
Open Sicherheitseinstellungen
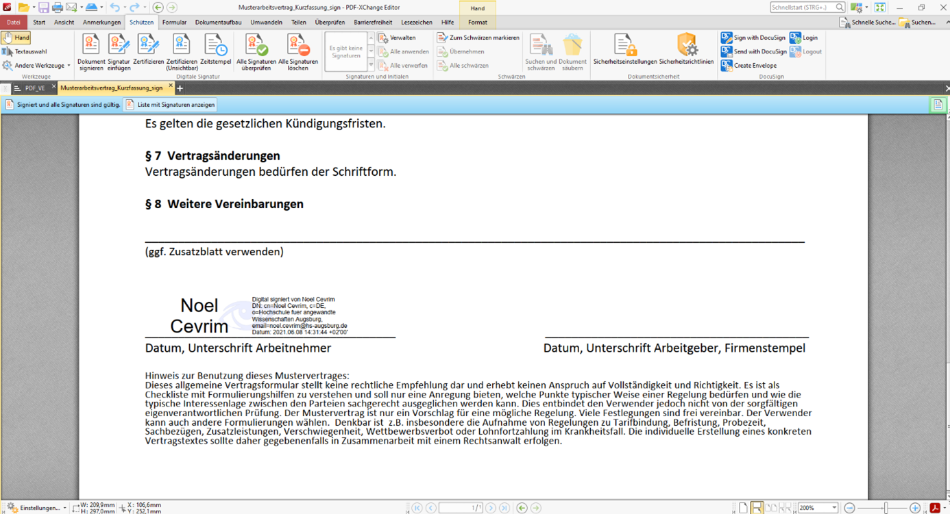point(624,45)
